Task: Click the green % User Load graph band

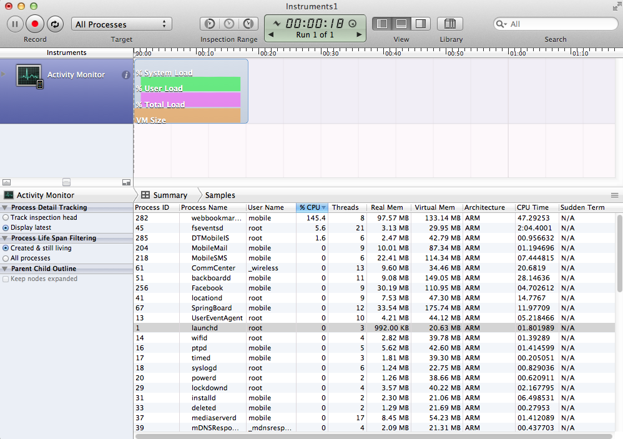Action: coord(190,84)
